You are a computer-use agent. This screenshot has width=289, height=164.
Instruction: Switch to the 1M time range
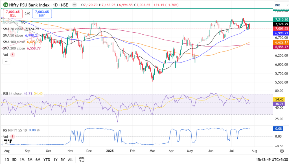point(22,159)
